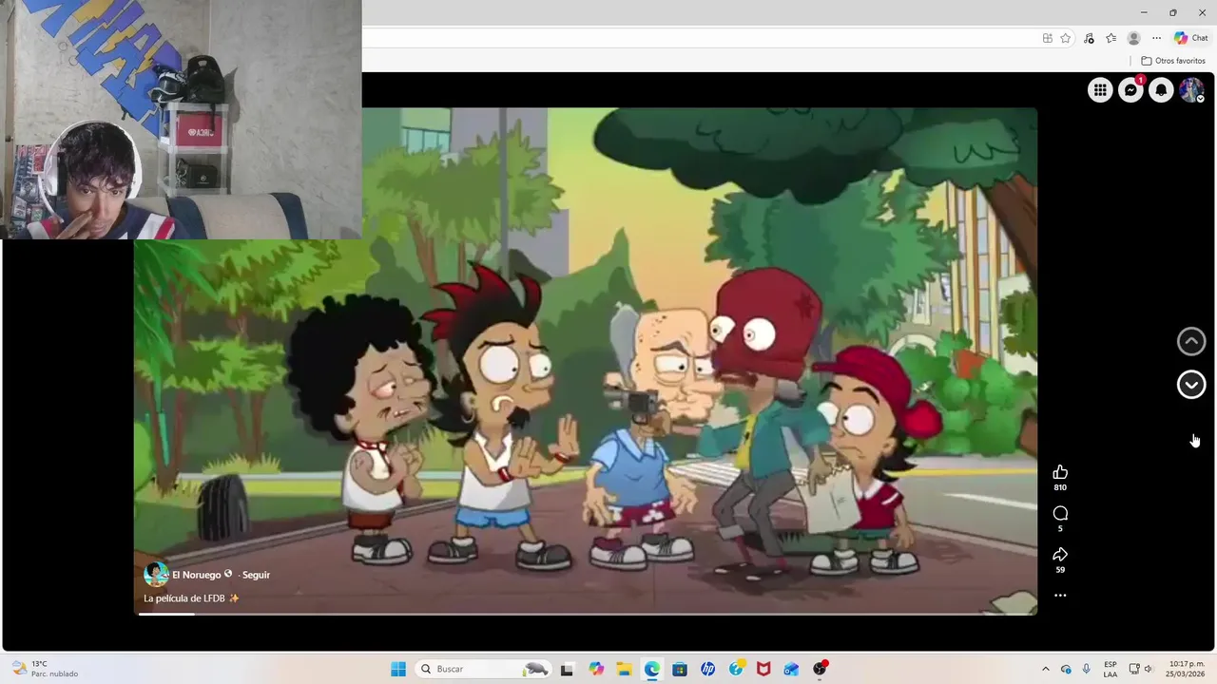Screen dimensions: 1217x684
Task: Open El Noruego profile avatar
Action: (156, 574)
